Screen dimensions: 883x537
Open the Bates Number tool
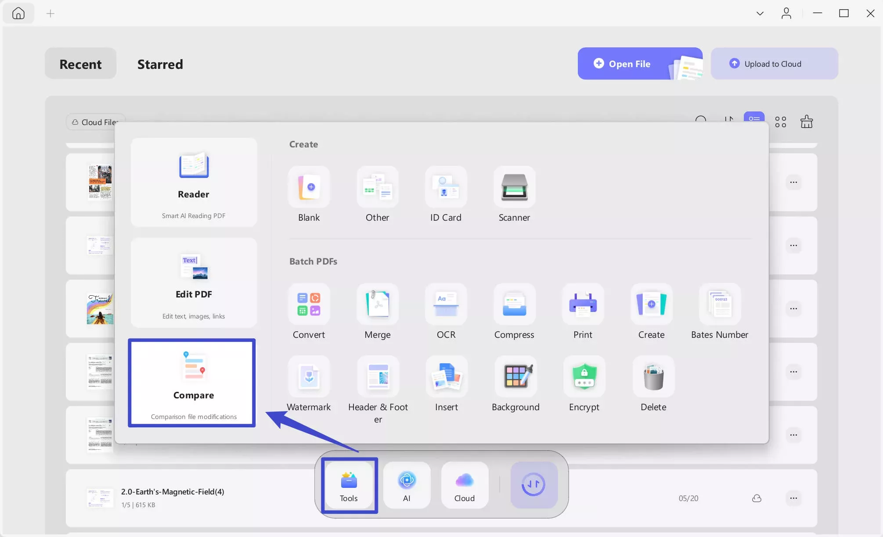point(719,304)
